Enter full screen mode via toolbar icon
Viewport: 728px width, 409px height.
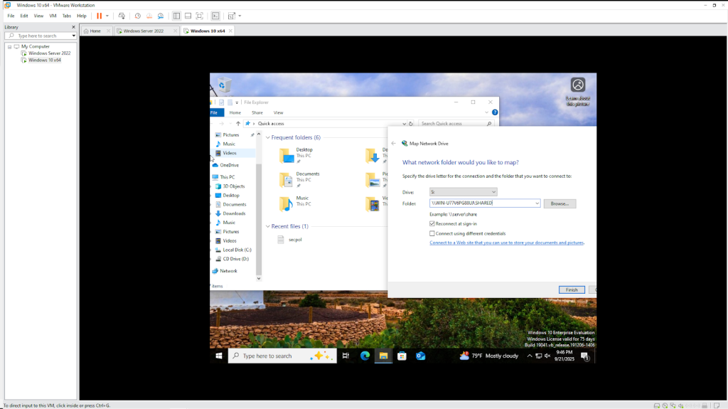[199, 16]
